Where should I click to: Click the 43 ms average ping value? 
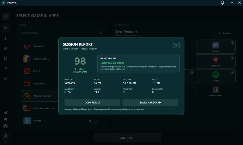coord(97,83)
